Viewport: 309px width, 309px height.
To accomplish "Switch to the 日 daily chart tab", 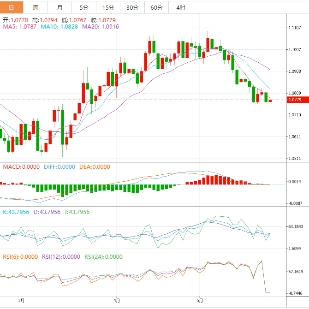I will tap(12, 7).
